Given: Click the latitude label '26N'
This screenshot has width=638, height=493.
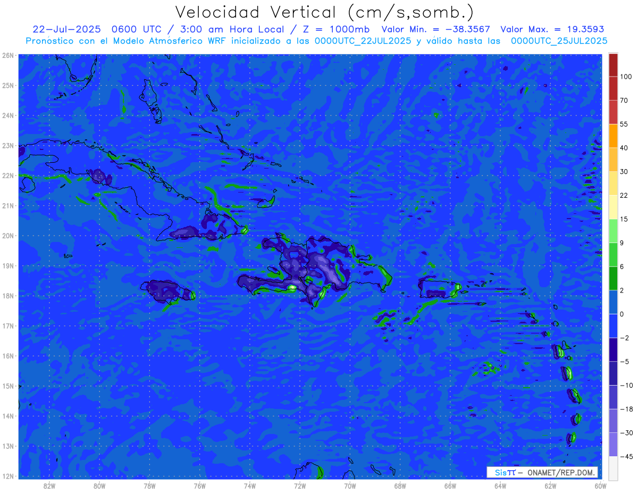Looking at the screenshot, I should (8, 55).
